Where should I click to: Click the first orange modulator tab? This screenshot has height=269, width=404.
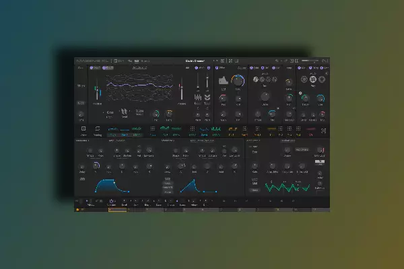(232, 130)
